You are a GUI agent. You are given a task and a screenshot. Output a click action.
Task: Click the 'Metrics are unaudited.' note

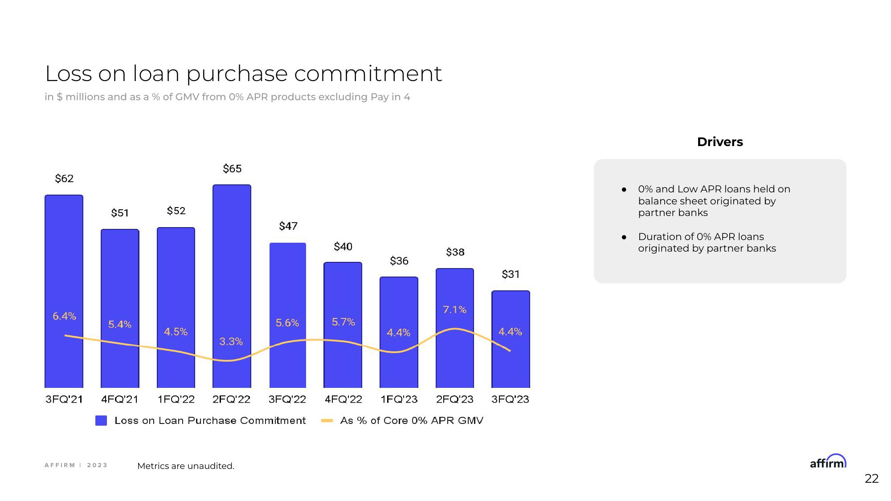[186, 466]
